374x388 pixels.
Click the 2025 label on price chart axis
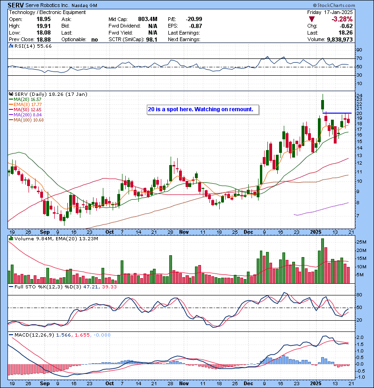pyautogui.click(x=316, y=232)
